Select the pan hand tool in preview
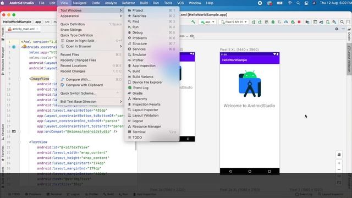 (x=339, y=155)
